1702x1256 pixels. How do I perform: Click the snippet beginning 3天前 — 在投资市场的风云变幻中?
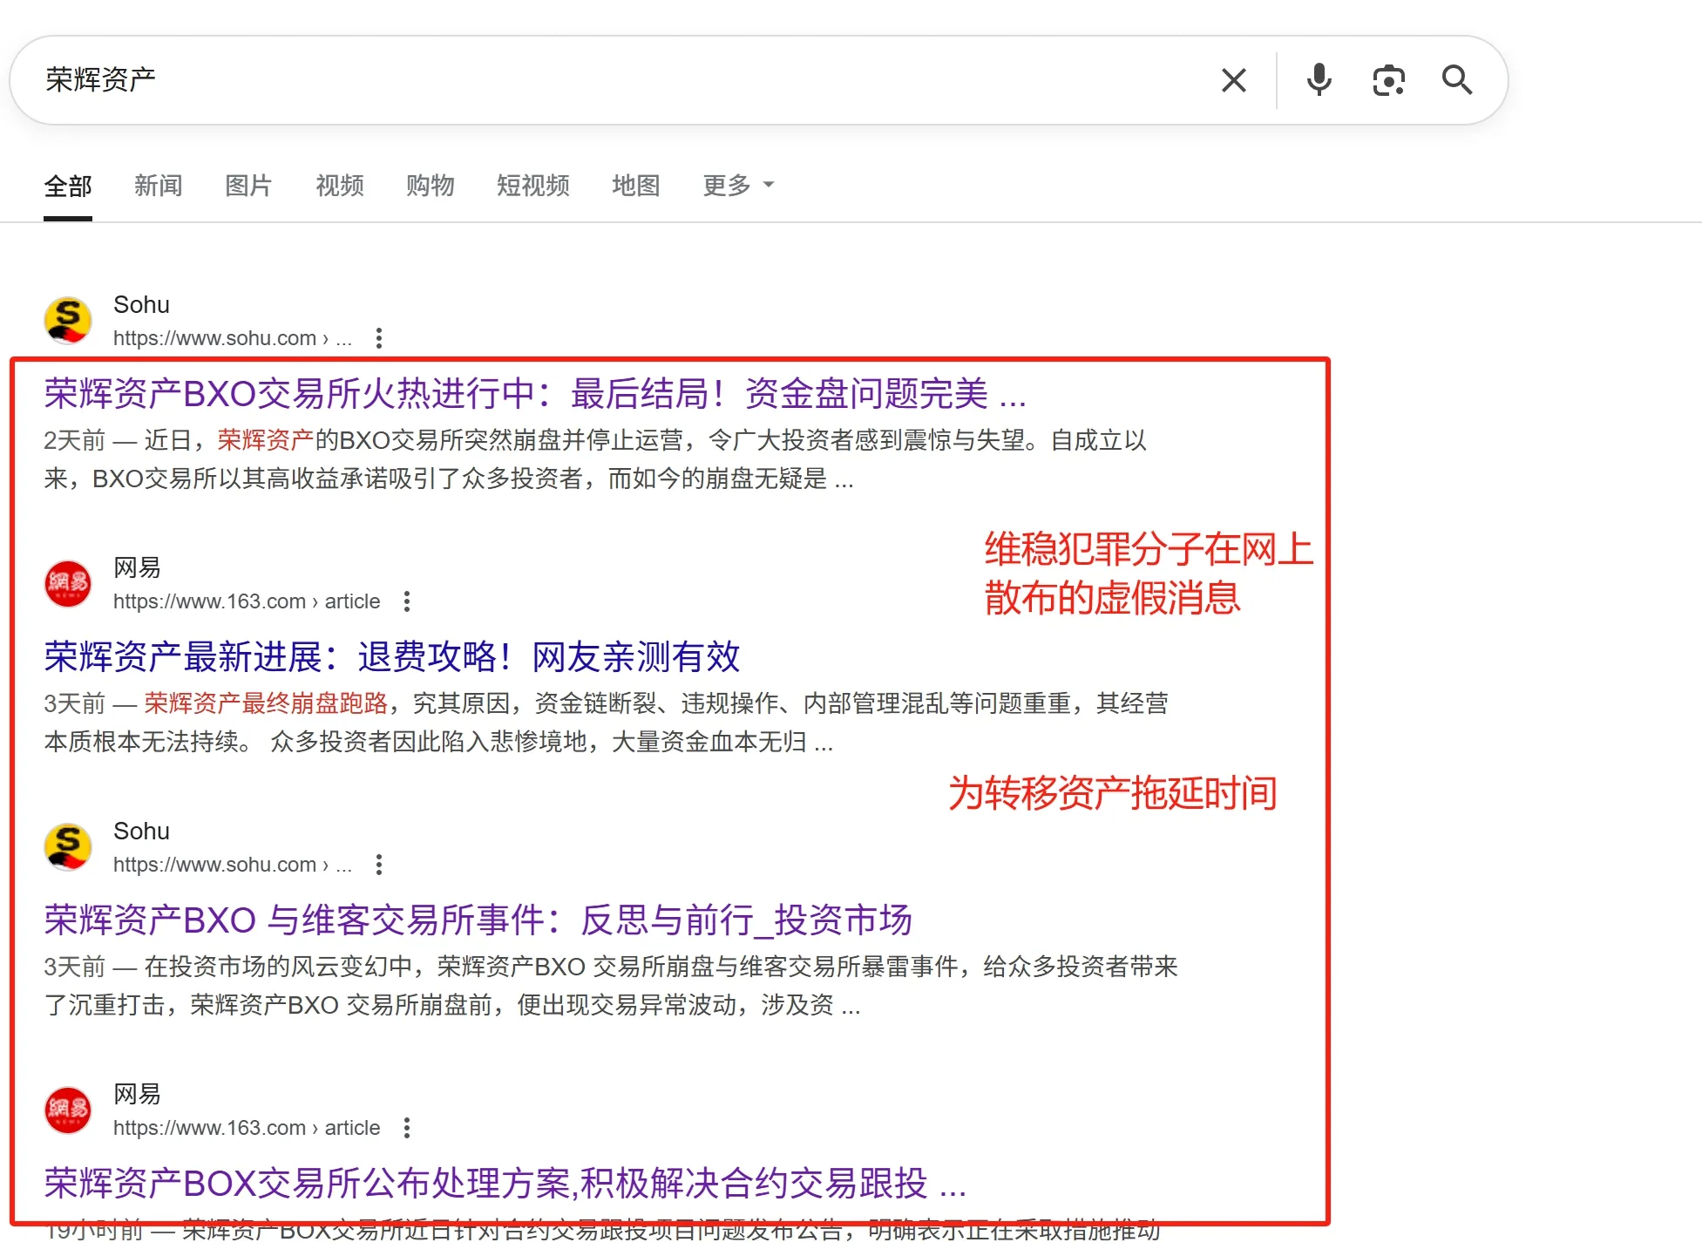[611, 986]
